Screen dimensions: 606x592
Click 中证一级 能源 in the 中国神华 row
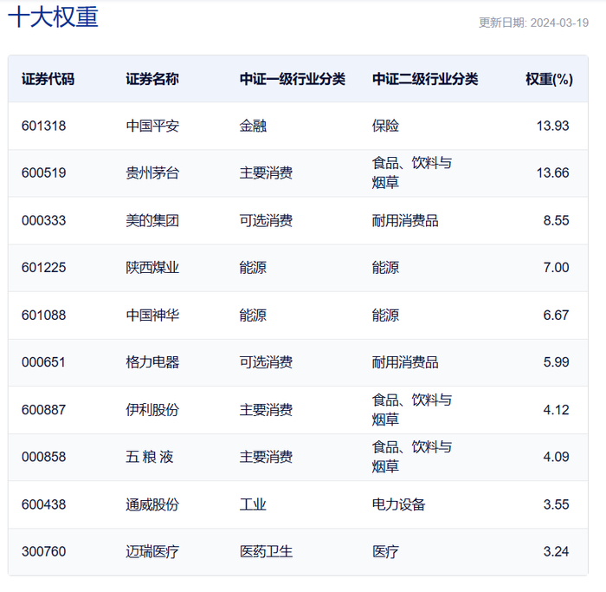[x=253, y=315]
